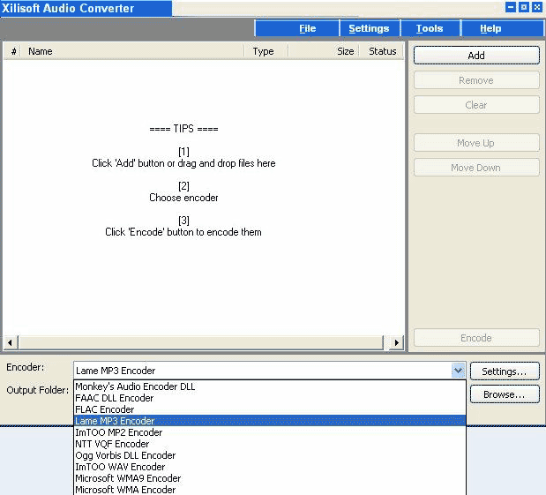546x495 pixels.
Task: Choose FAAC DLL Encoder from list
Action: 115,398
